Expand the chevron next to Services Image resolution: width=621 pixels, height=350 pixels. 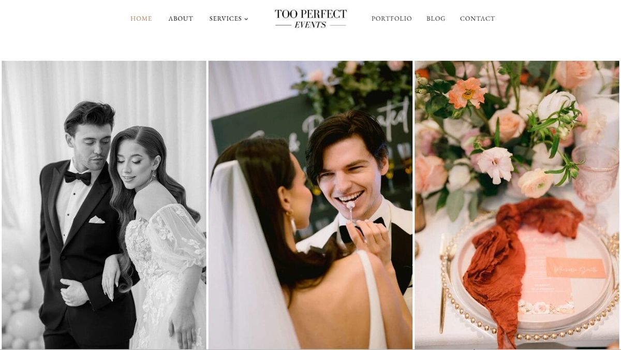click(x=246, y=19)
